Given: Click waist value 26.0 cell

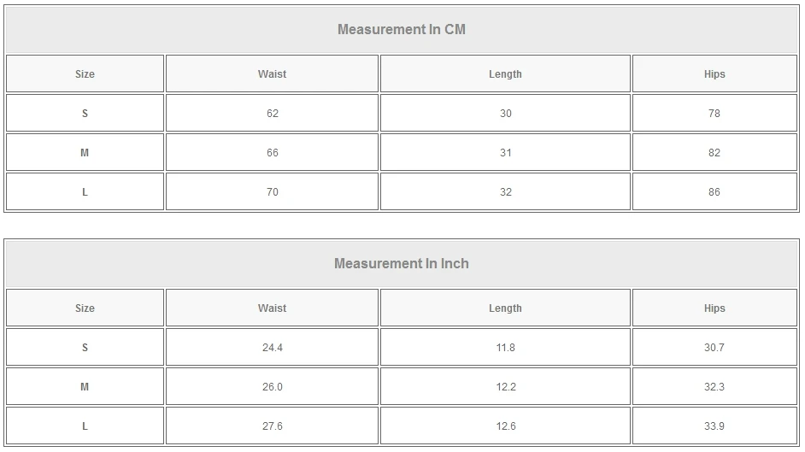Looking at the screenshot, I should click(272, 387).
